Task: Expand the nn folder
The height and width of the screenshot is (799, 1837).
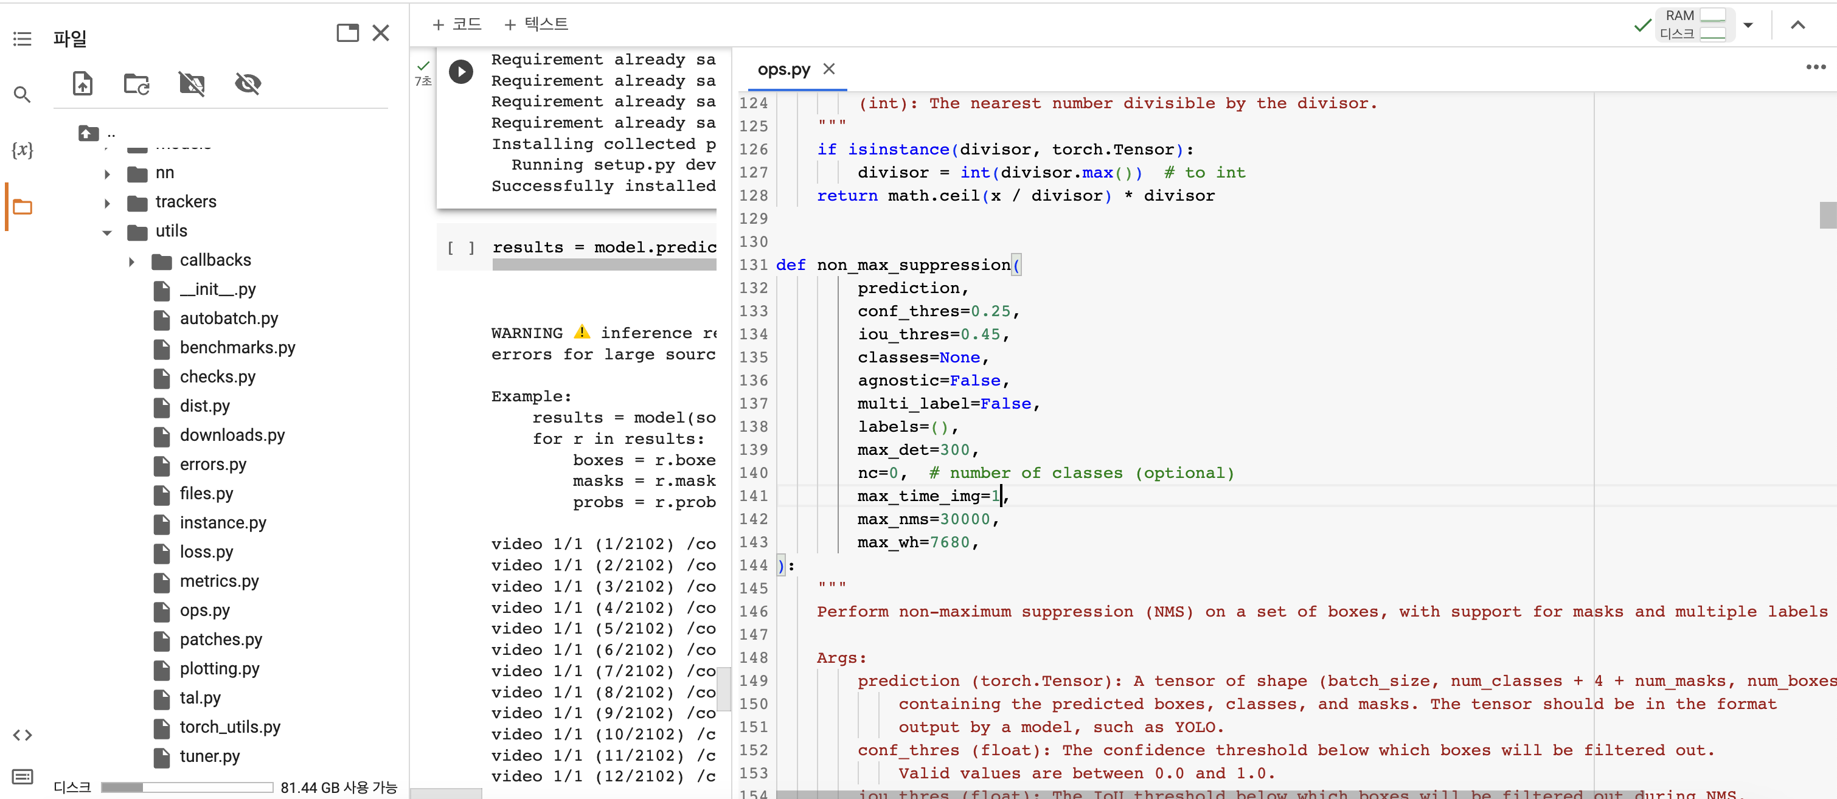Action: pos(107,174)
